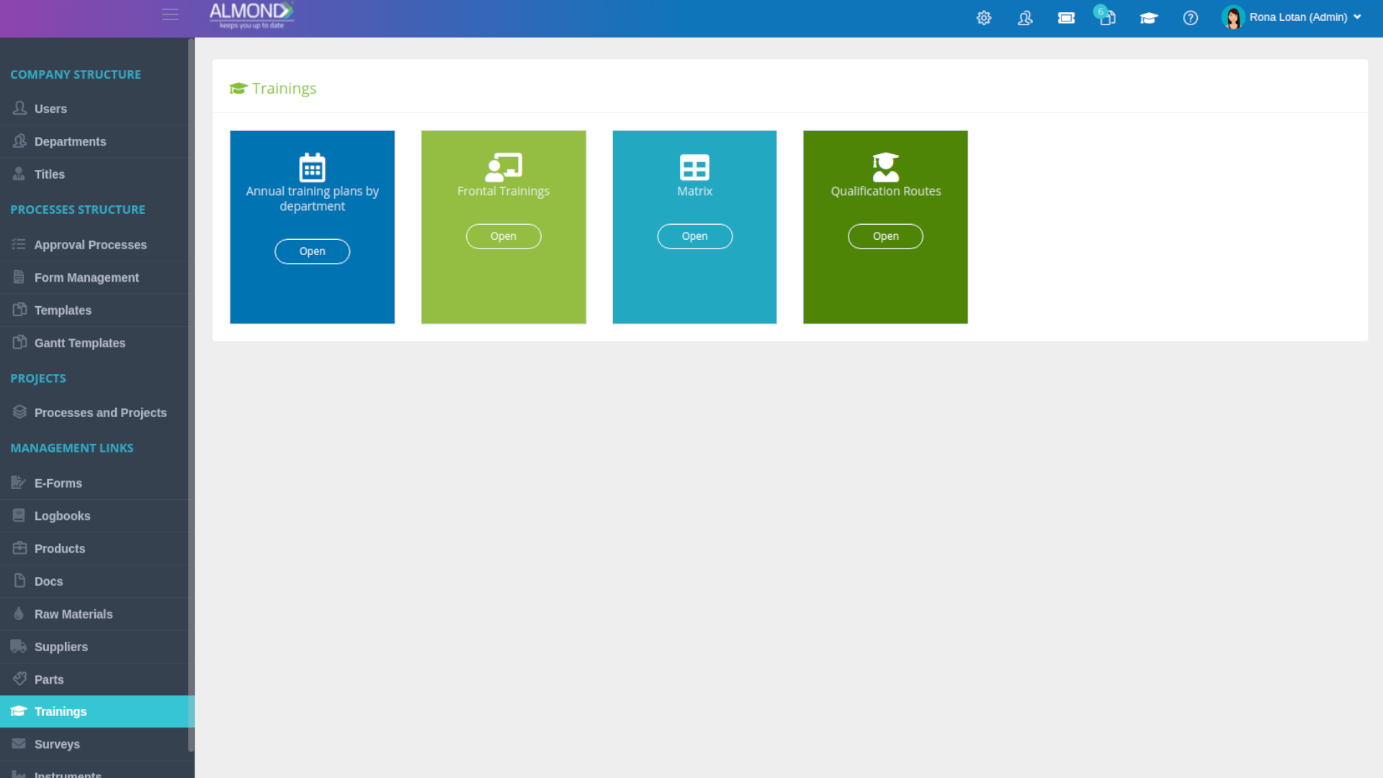The height and width of the screenshot is (778, 1383).
Task: Click the calendar icon on Annual training plans card
Action: coord(312,167)
